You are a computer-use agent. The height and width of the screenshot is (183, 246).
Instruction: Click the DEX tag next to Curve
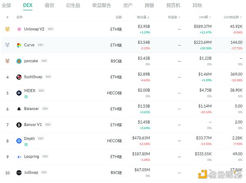tap(41, 45)
